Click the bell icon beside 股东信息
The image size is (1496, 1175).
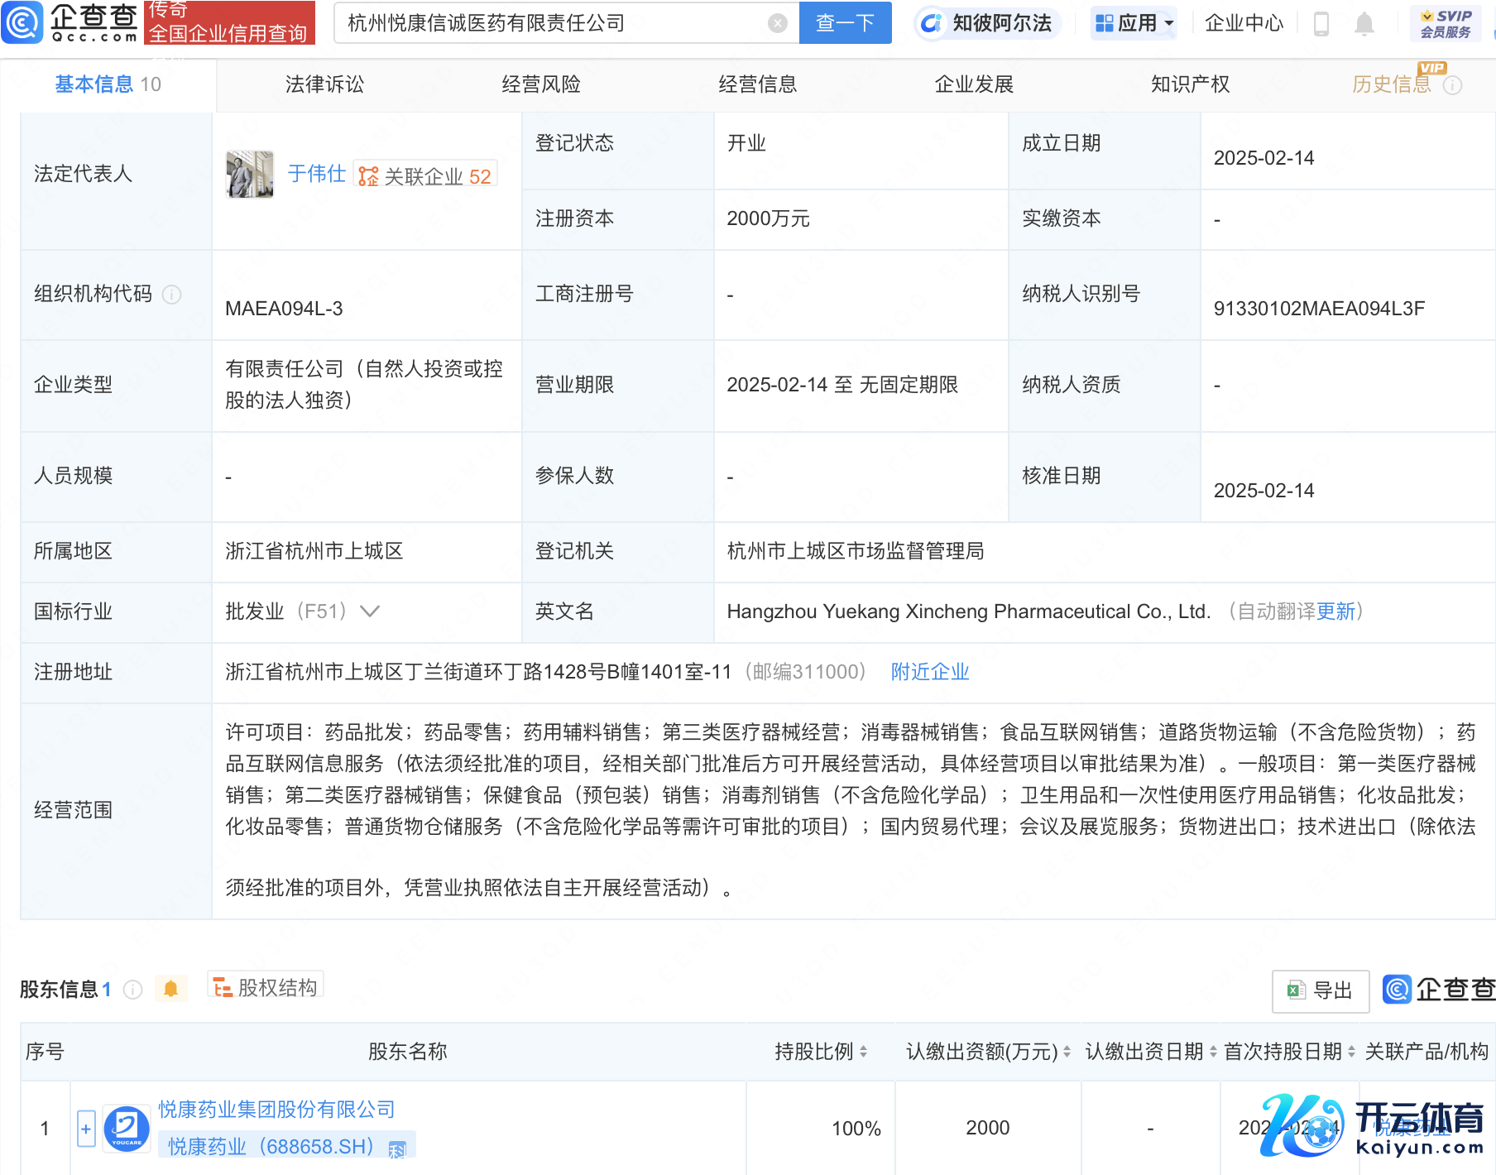click(171, 989)
